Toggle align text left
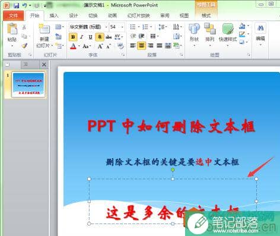 point(133,46)
